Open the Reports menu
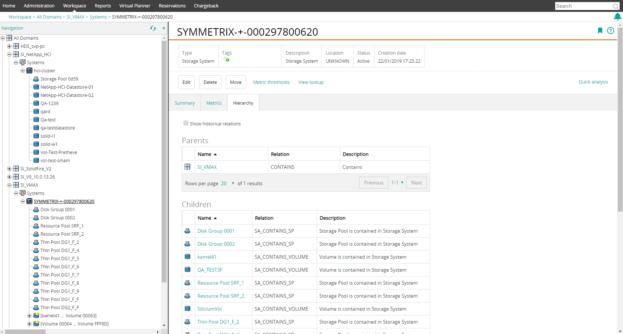Viewport: 623px width, 334px height. [103, 6]
